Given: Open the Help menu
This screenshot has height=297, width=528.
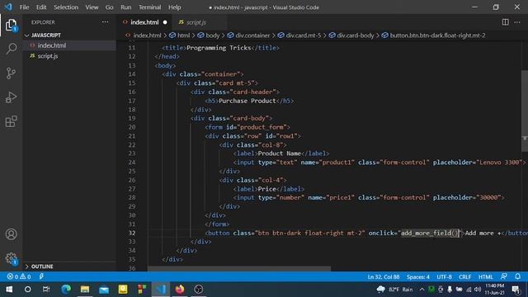Looking at the screenshot, I should pos(174,7).
